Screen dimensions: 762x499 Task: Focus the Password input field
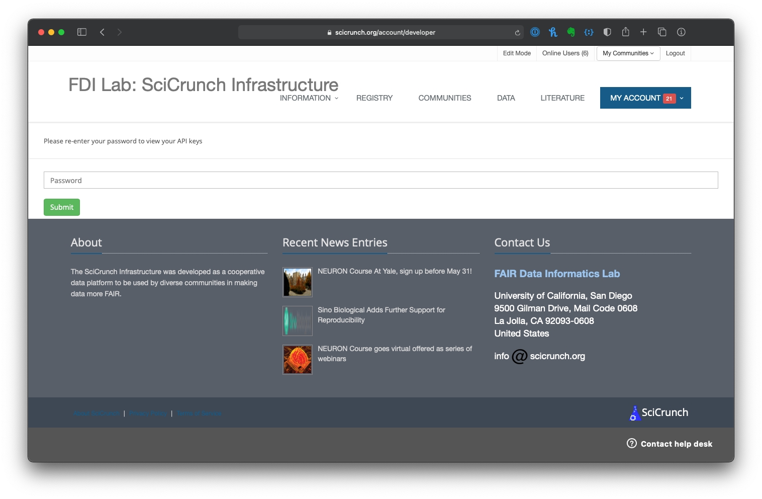[x=380, y=180]
